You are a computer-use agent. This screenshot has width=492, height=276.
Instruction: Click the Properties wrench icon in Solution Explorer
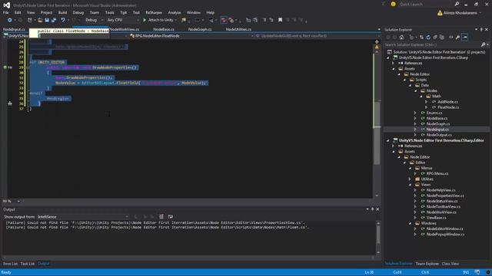click(458, 38)
